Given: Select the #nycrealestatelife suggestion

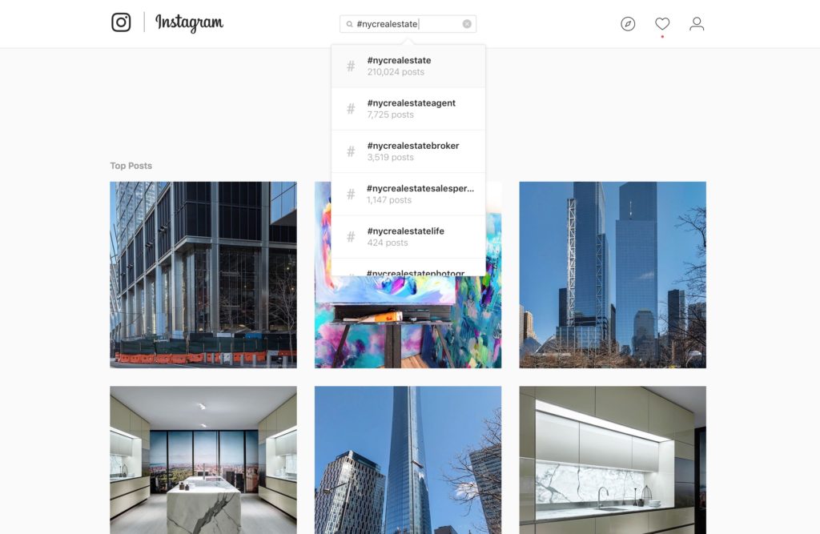Looking at the screenshot, I should 408,237.
